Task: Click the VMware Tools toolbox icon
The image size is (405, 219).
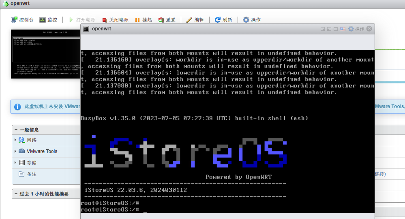Action: 22,151
